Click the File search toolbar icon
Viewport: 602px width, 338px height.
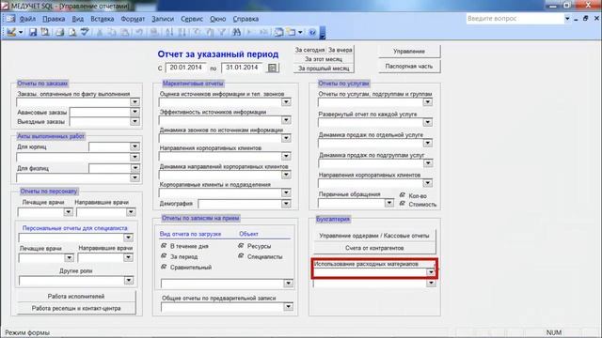click(x=45, y=32)
